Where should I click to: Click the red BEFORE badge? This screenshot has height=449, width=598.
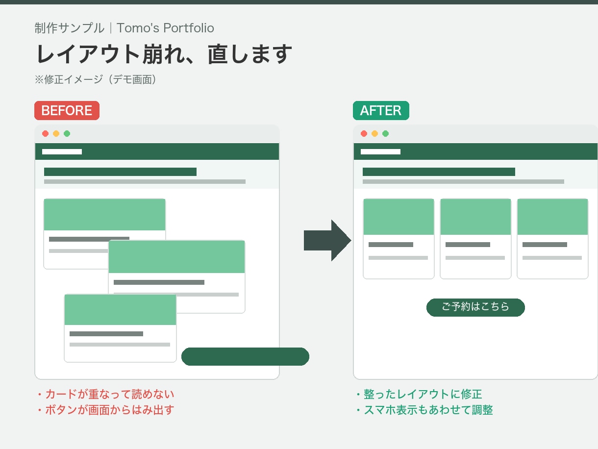67,110
